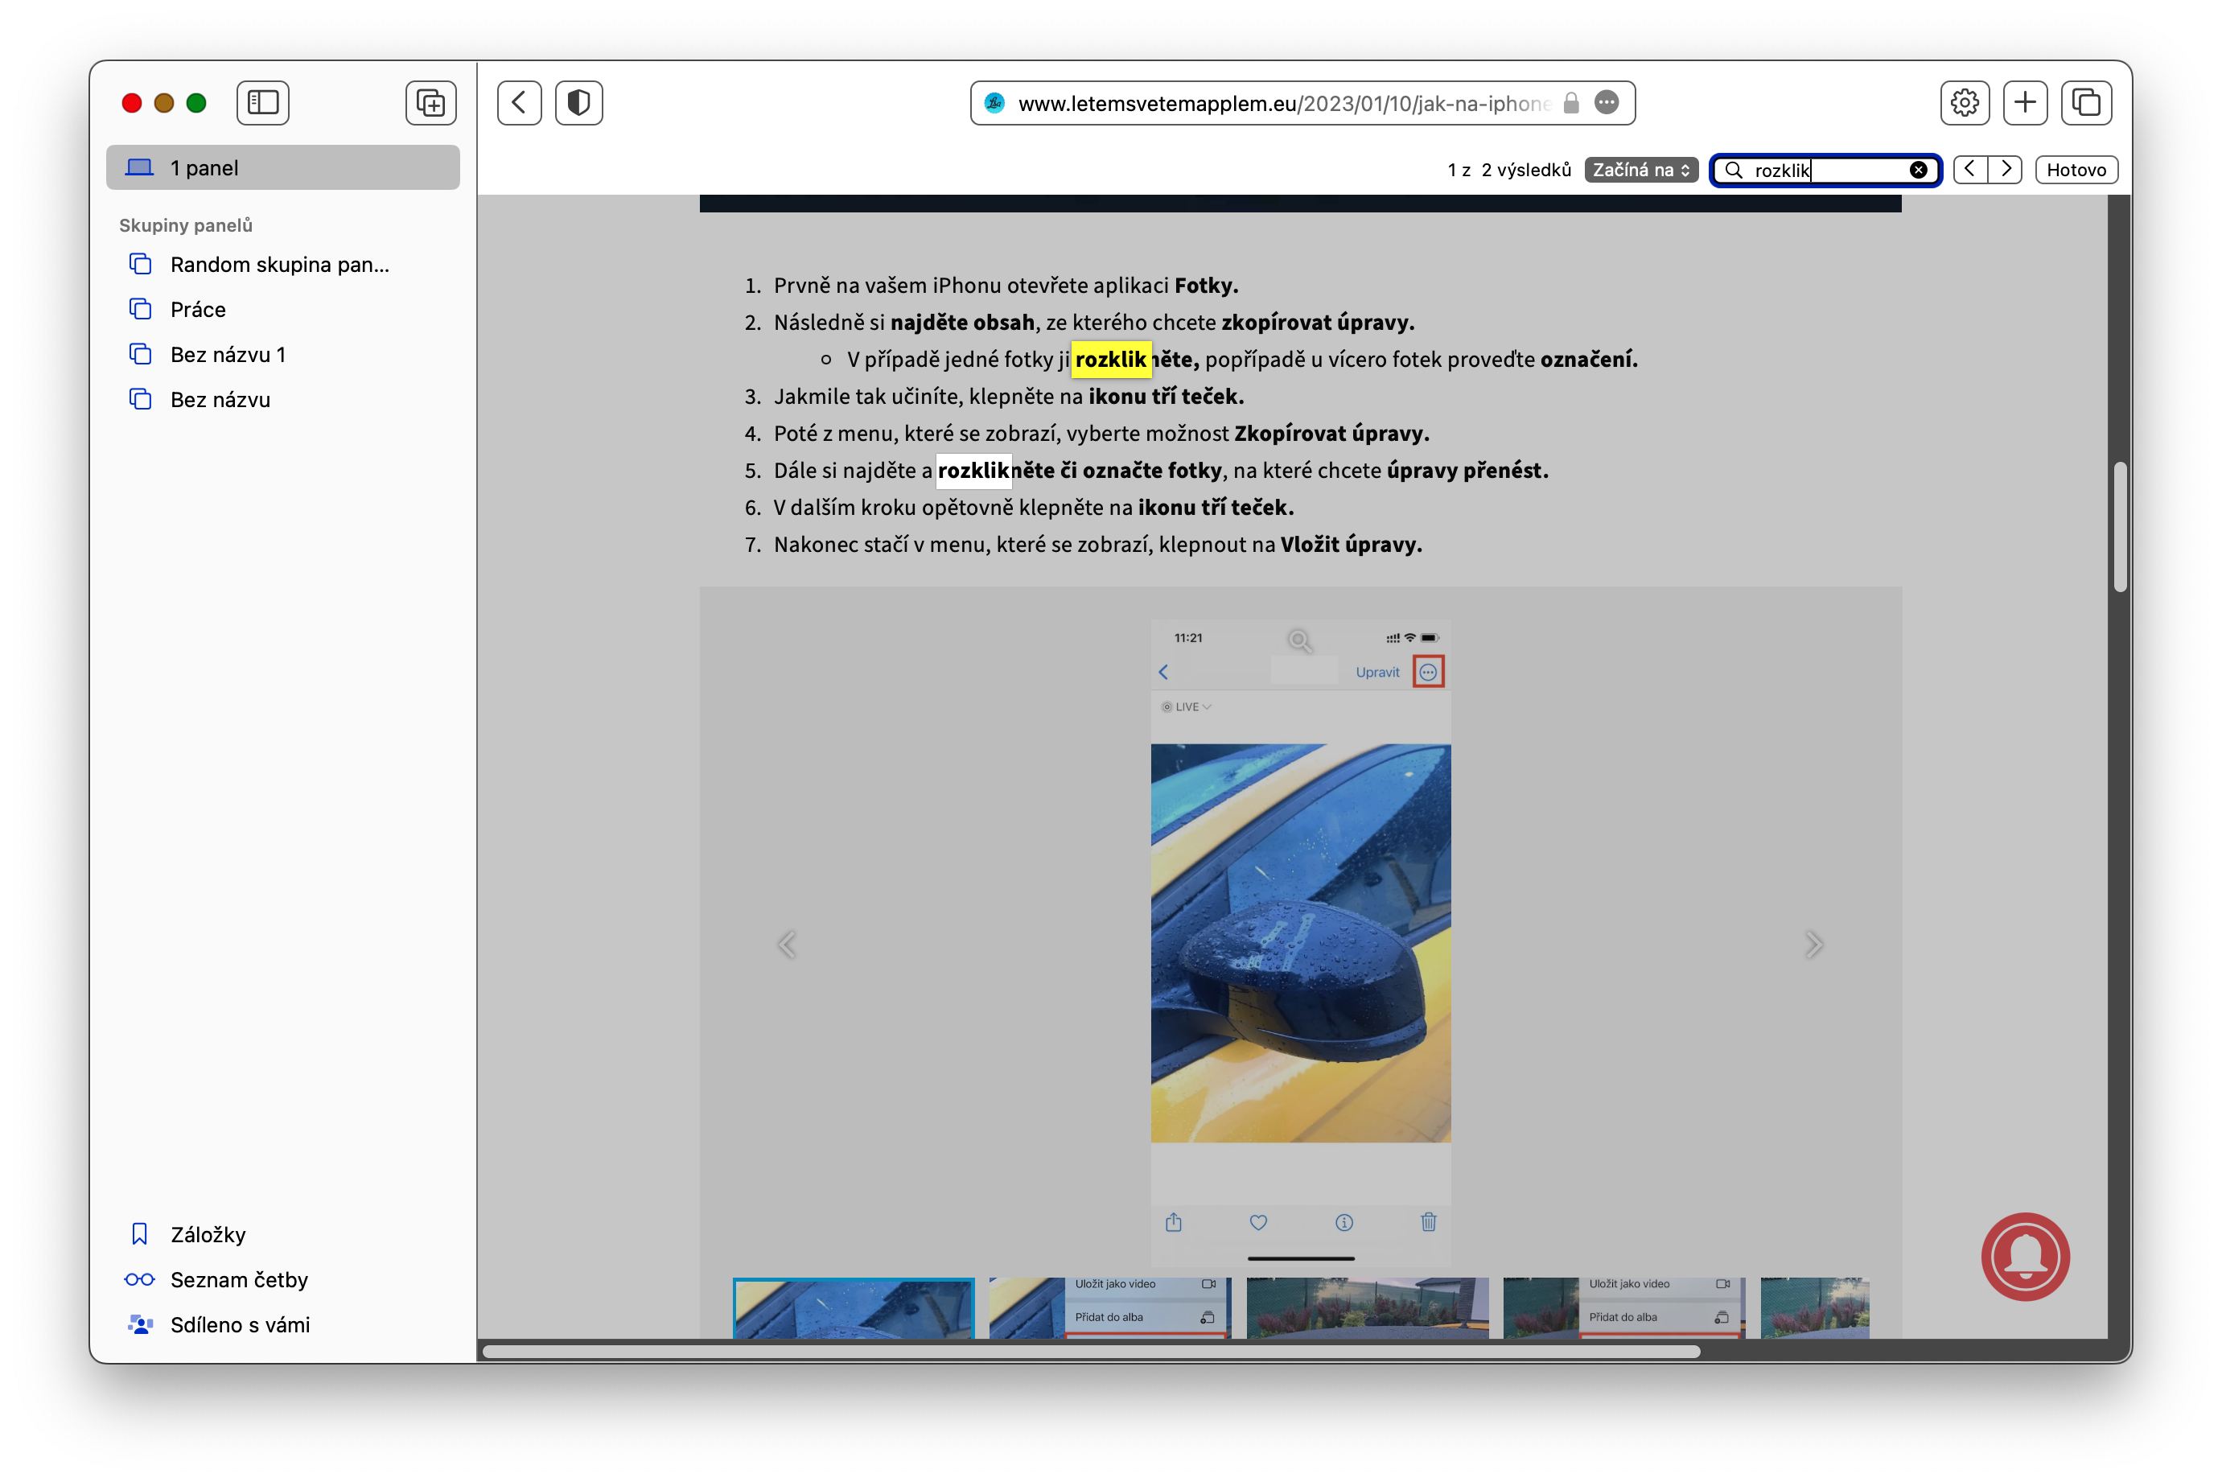Jump to the previous search result
The image size is (2222, 1482).
(x=1969, y=170)
